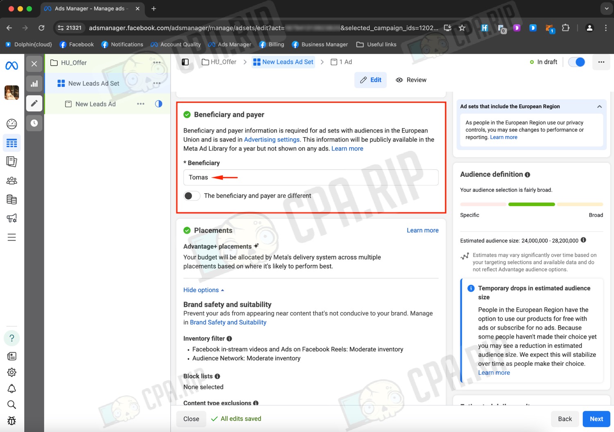Toggle beneficiary and payer are different
The width and height of the screenshot is (614, 432).
[192, 196]
